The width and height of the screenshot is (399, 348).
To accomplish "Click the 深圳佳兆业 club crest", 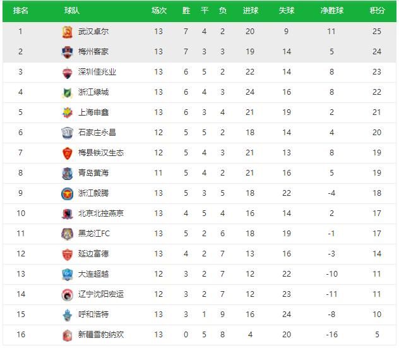I will (x=67, y=72).
